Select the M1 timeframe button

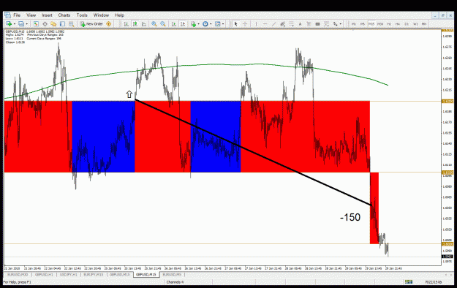coord(354,24)
